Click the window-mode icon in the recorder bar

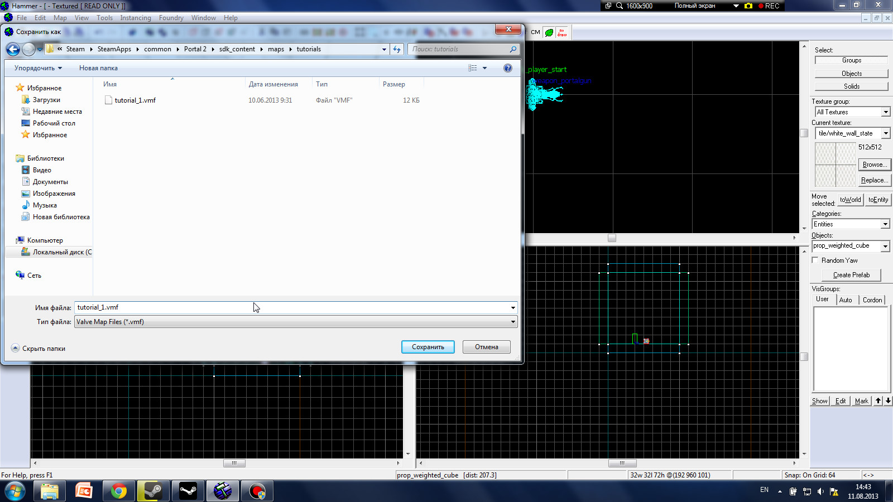click(608, 6)
